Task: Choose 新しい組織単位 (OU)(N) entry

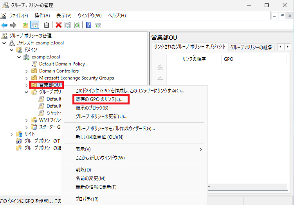Action: [134, 137]
